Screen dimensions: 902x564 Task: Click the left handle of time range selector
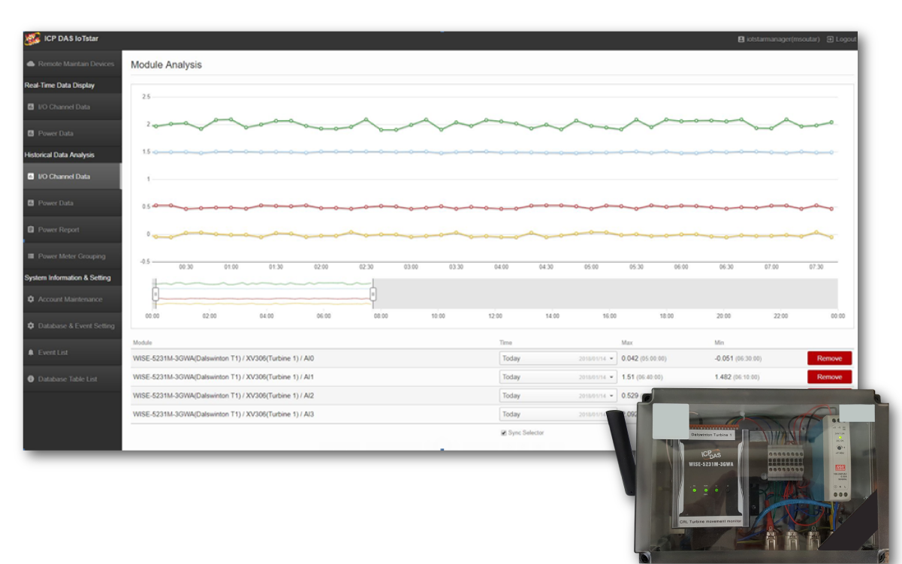[x=155, y=294]
